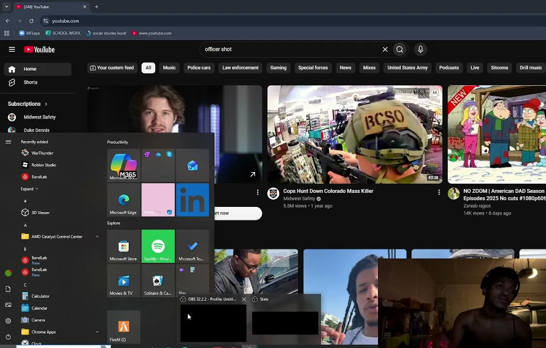Open options for Cops Hunt Down Colorado video
The height and width of the screenshot is (348, 546).
pos(439,192)
